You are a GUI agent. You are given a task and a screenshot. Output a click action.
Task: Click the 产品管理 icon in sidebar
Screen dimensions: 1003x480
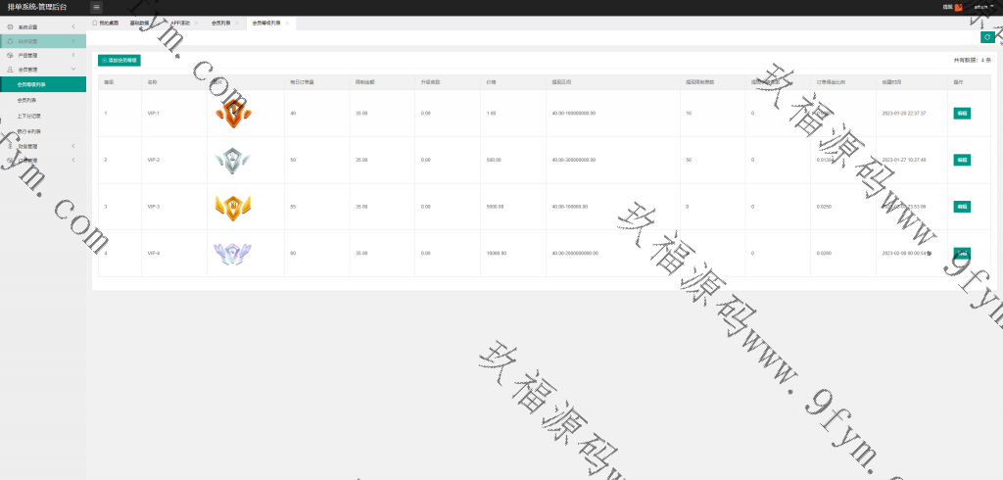click(10, 56)
